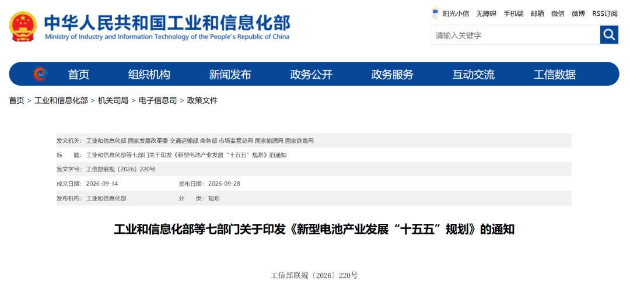
Task: Open the 阳光小信 robot assistant icon
Action: tap(435, 13)
